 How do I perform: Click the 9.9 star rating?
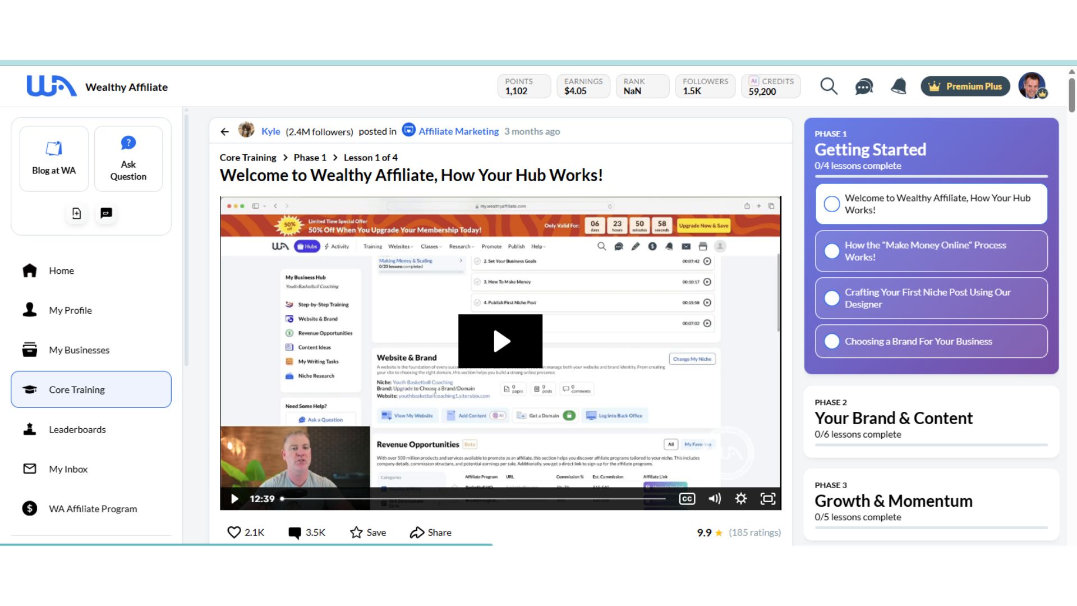(x=710, y=532)
